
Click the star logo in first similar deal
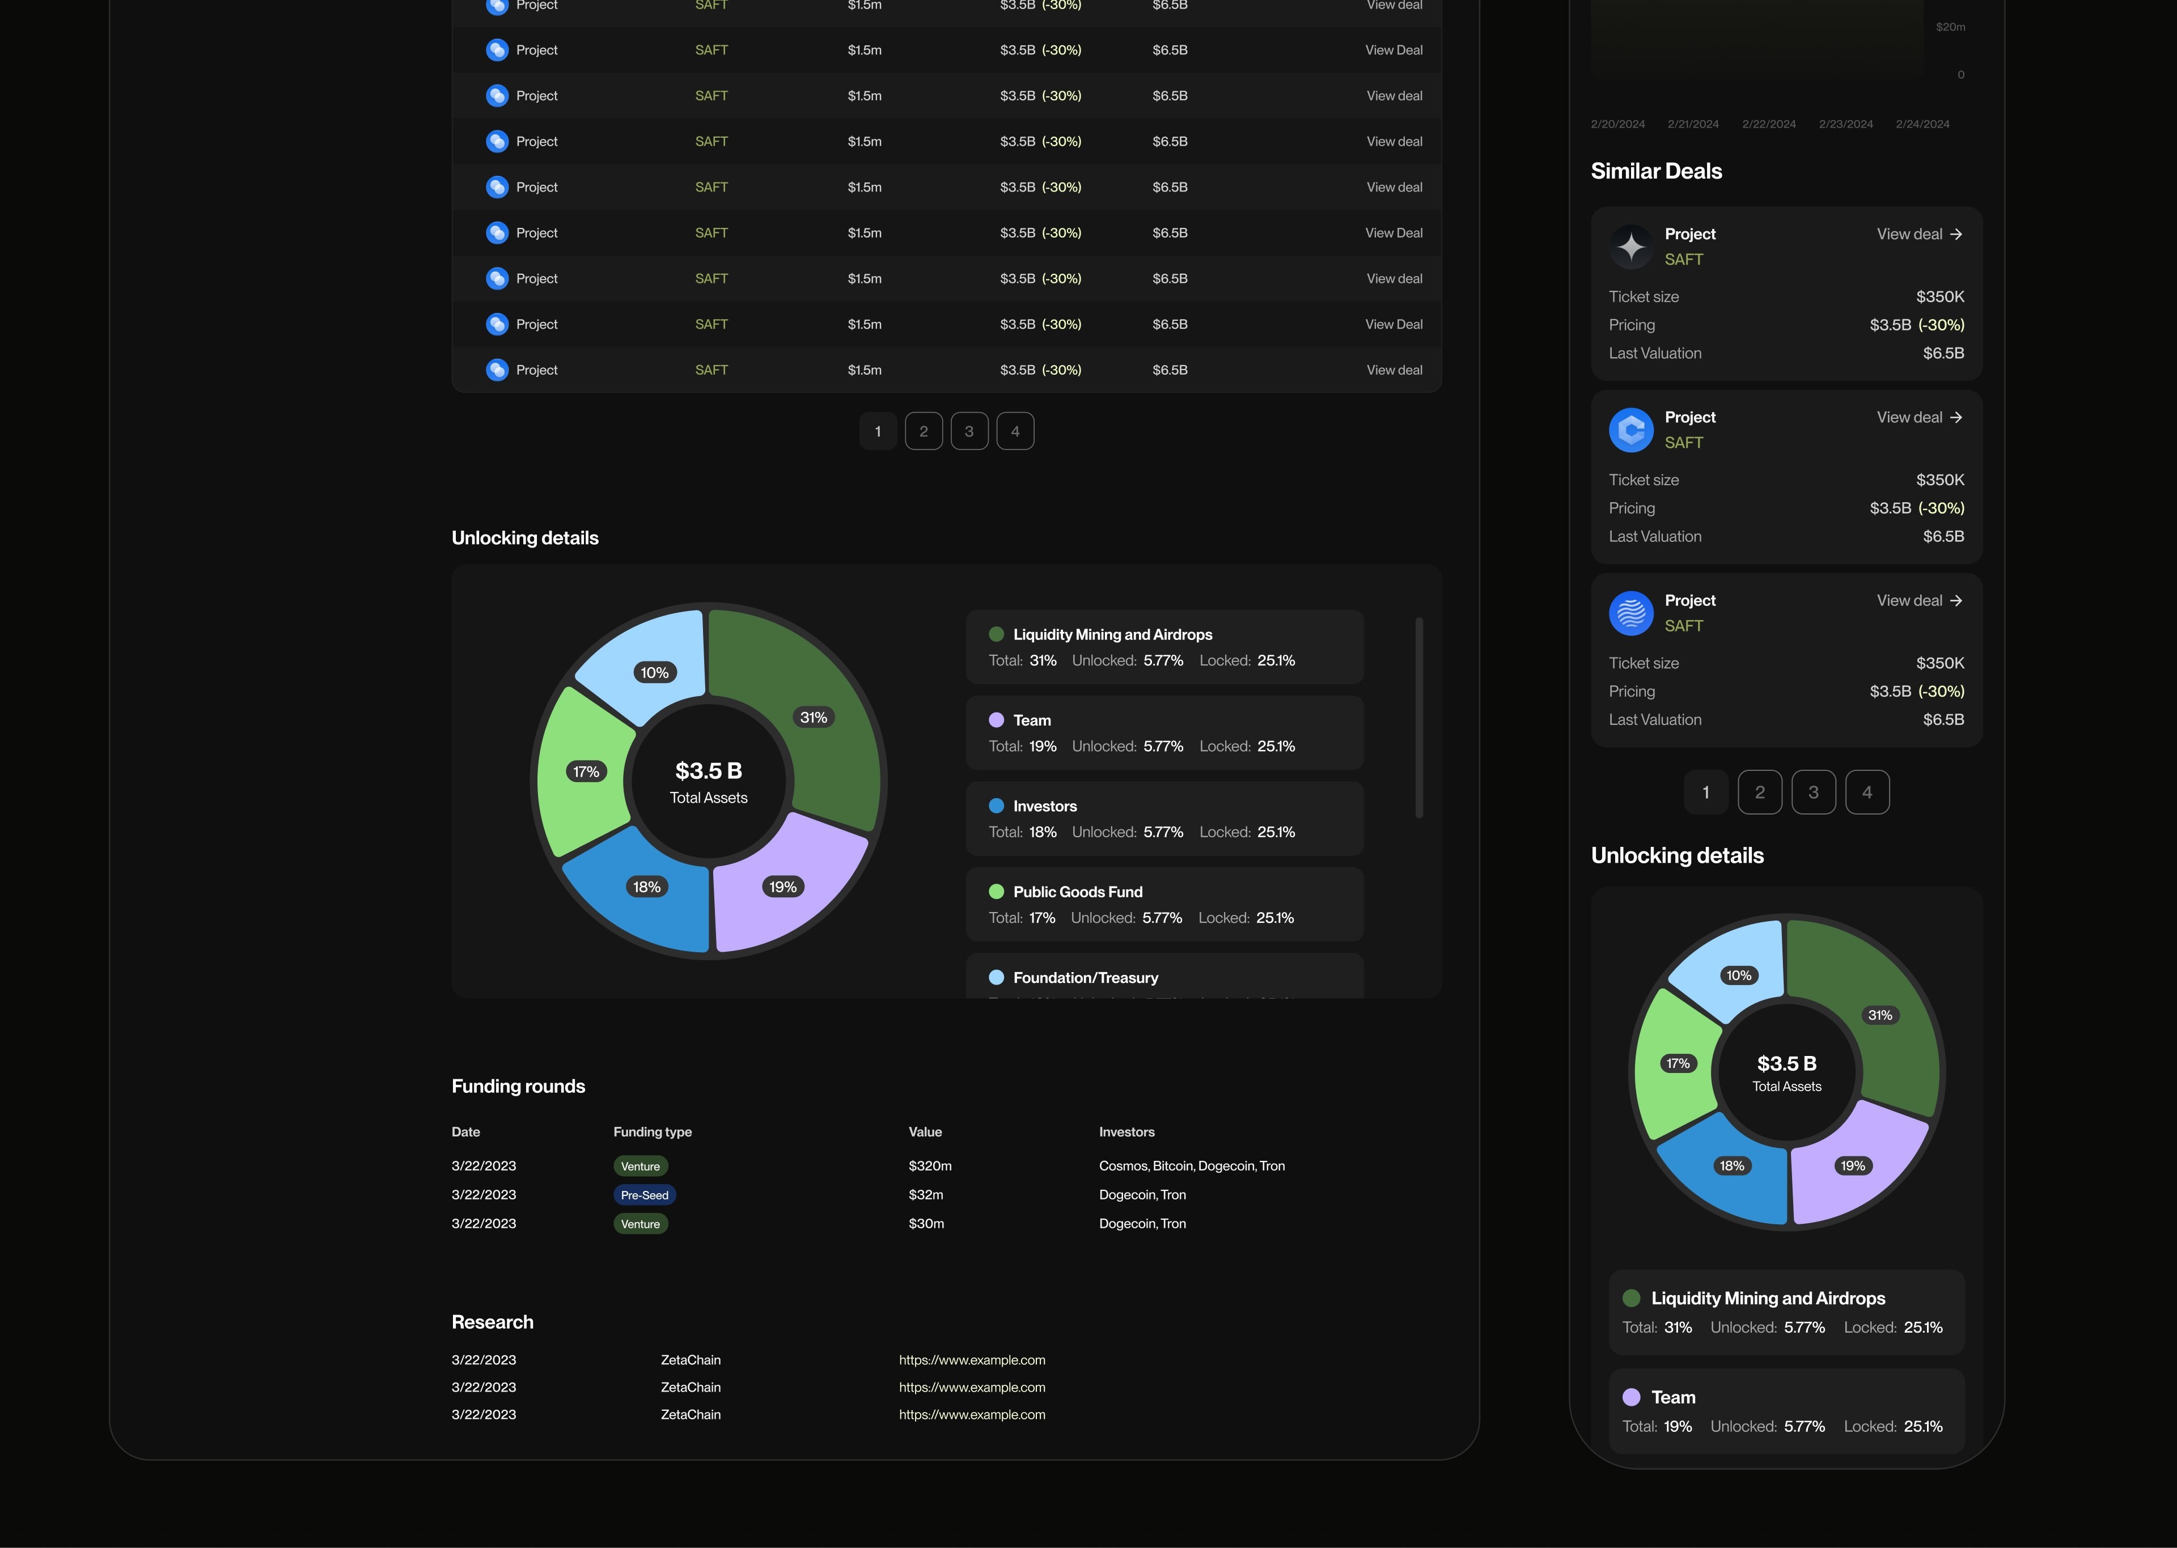click(1631, 247)
